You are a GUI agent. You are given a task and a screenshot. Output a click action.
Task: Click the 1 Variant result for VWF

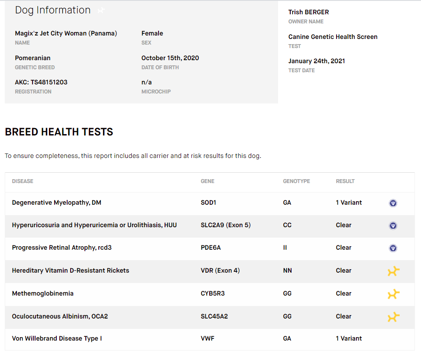click(349, 338)
